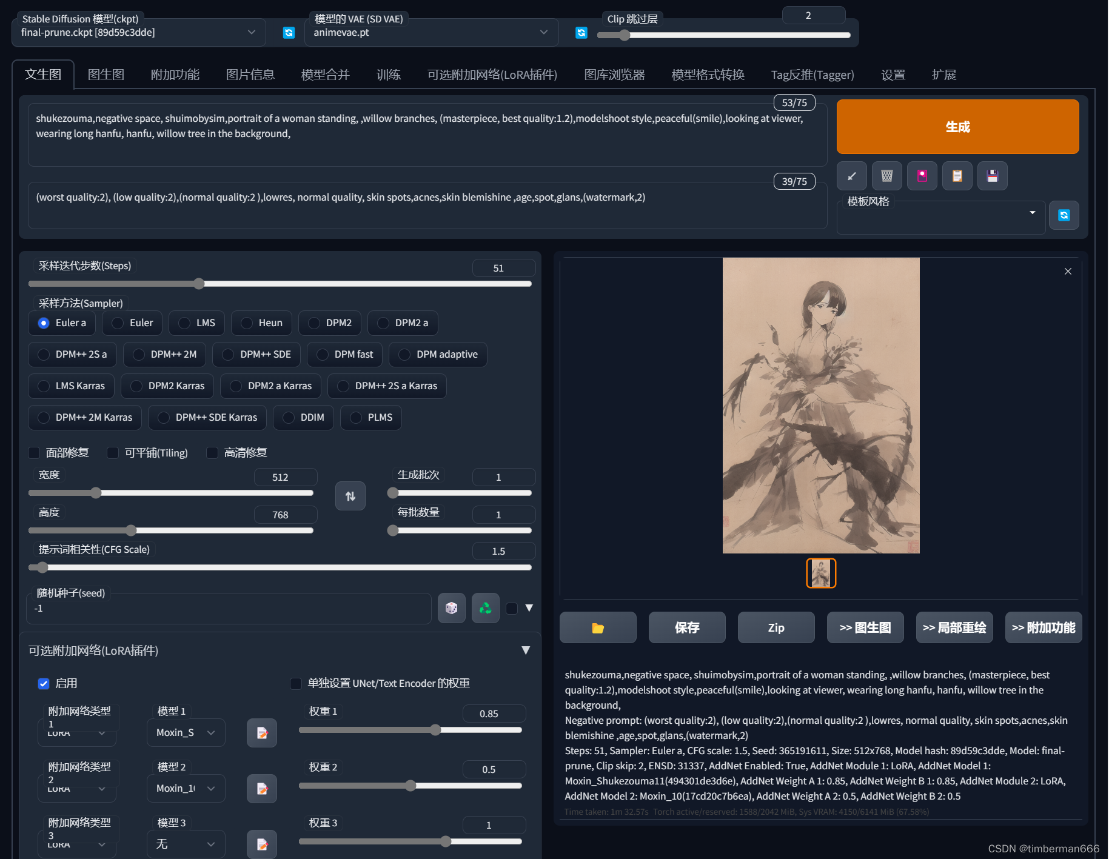Open the model 2 Moxin_1 dropdown
Screen dimensions: 1109x859
tap(186, 789)
